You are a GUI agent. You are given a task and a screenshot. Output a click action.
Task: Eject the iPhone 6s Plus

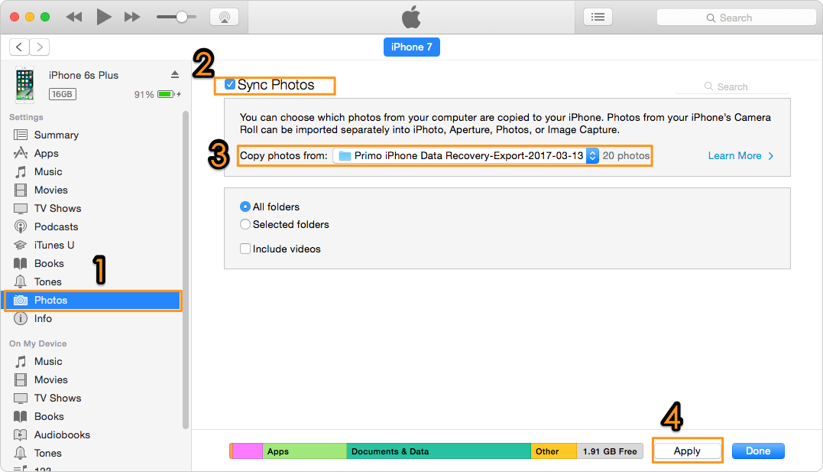point(175,75)
